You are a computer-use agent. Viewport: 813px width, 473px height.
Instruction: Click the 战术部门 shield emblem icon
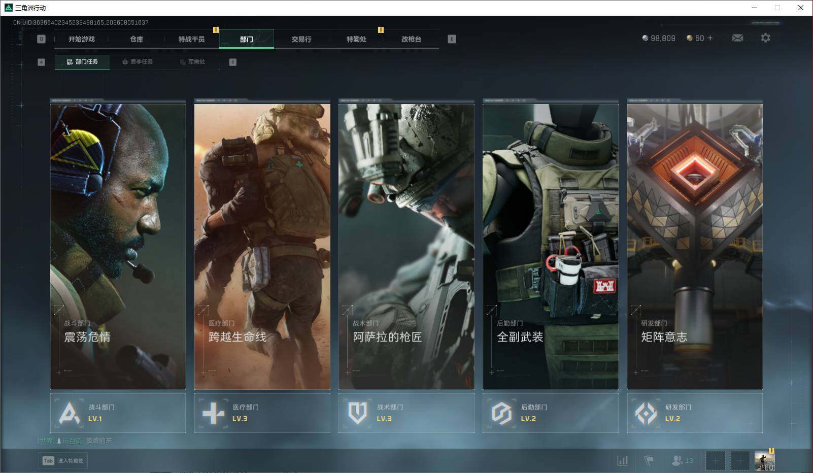(358, 413)
